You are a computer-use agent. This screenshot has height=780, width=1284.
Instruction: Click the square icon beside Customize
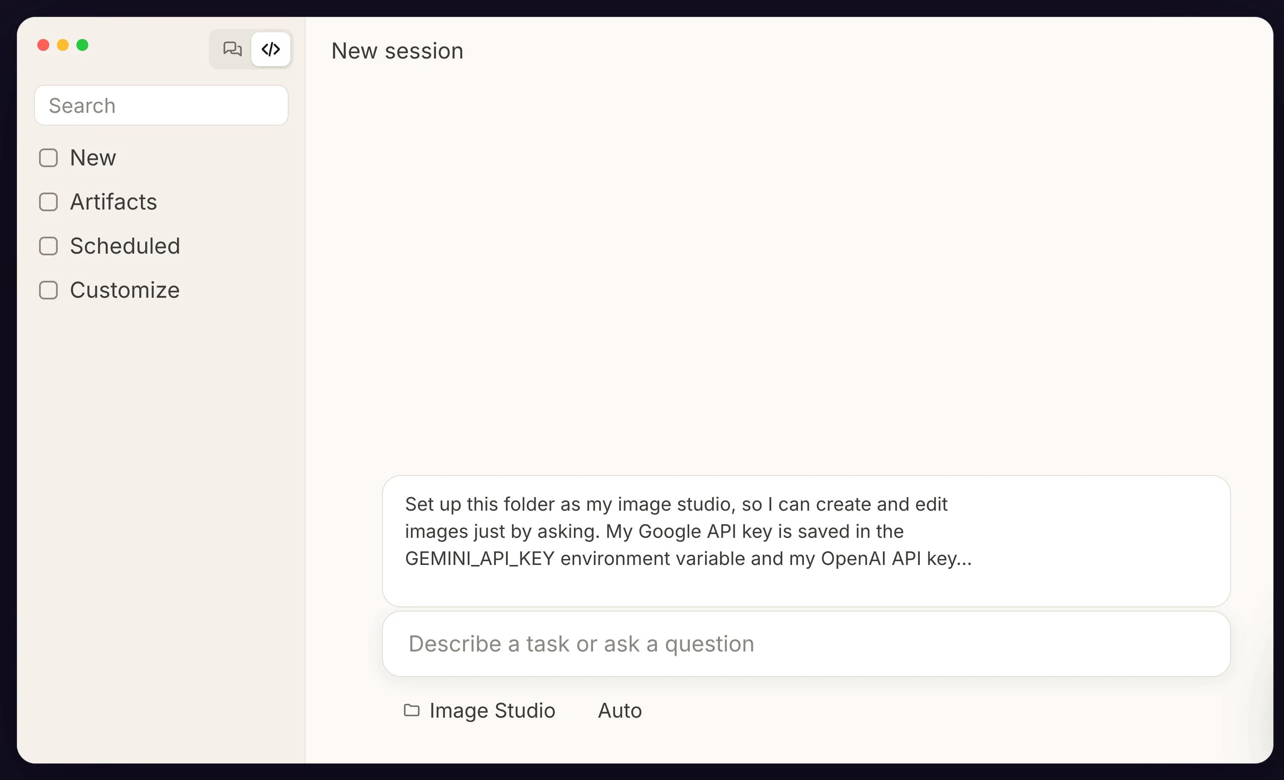(x=48, y=291)
